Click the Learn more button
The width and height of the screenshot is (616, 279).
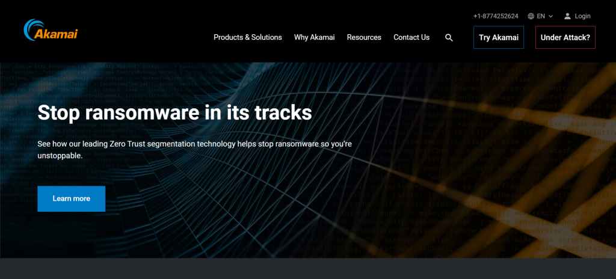click(x=71, y=199)
